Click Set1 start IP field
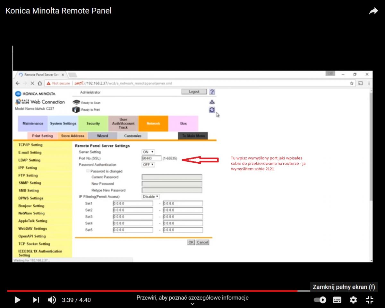The width and height of the screenshot is (385, 308). [133, 204]
